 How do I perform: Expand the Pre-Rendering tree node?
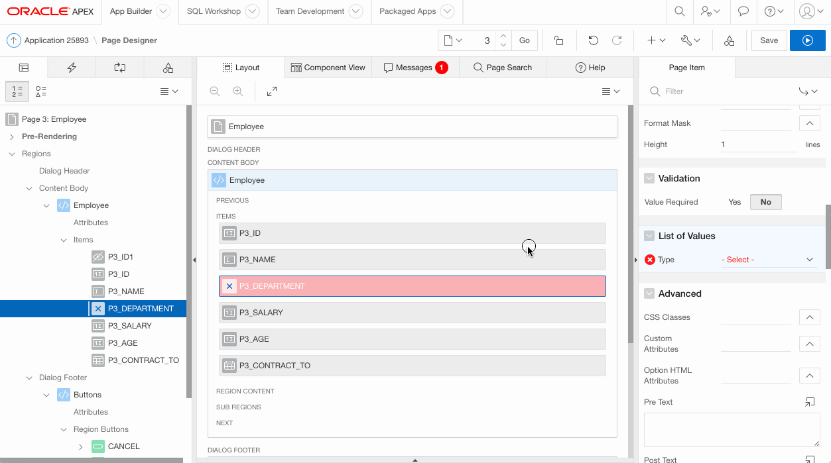coord(12,136)
